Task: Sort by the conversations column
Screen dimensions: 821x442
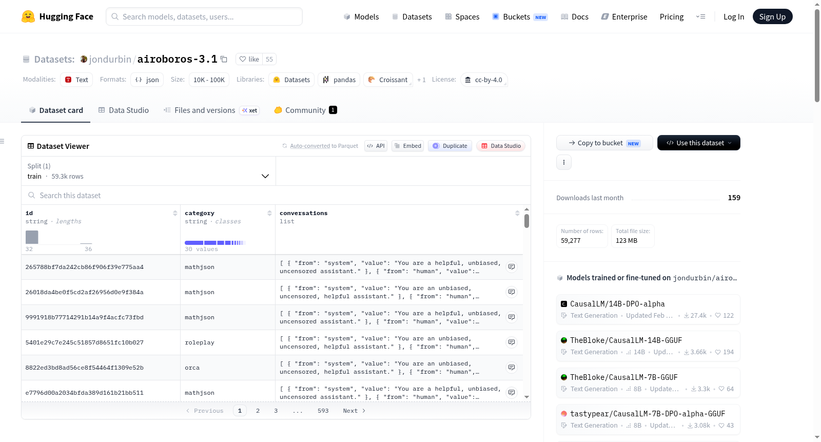Action: point(517,213)
